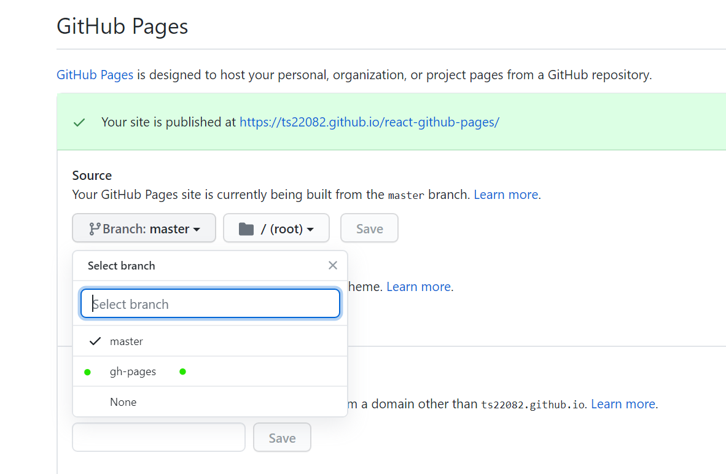Click the ts22082.github.io domain text

click(533, 405)
